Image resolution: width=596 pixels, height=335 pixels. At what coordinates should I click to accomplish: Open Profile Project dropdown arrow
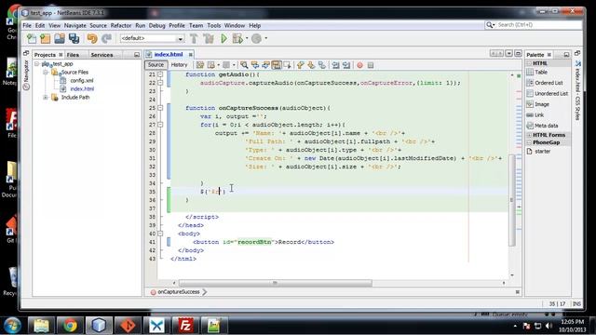pyautogui.click(x=265, y=38)
